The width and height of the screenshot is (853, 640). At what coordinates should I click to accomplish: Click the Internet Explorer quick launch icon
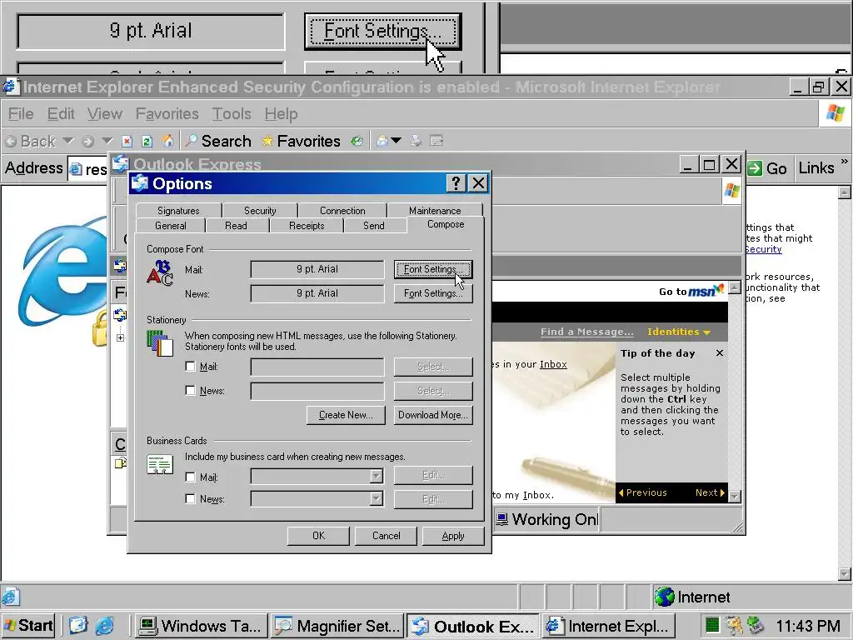[x=104, y=625]
